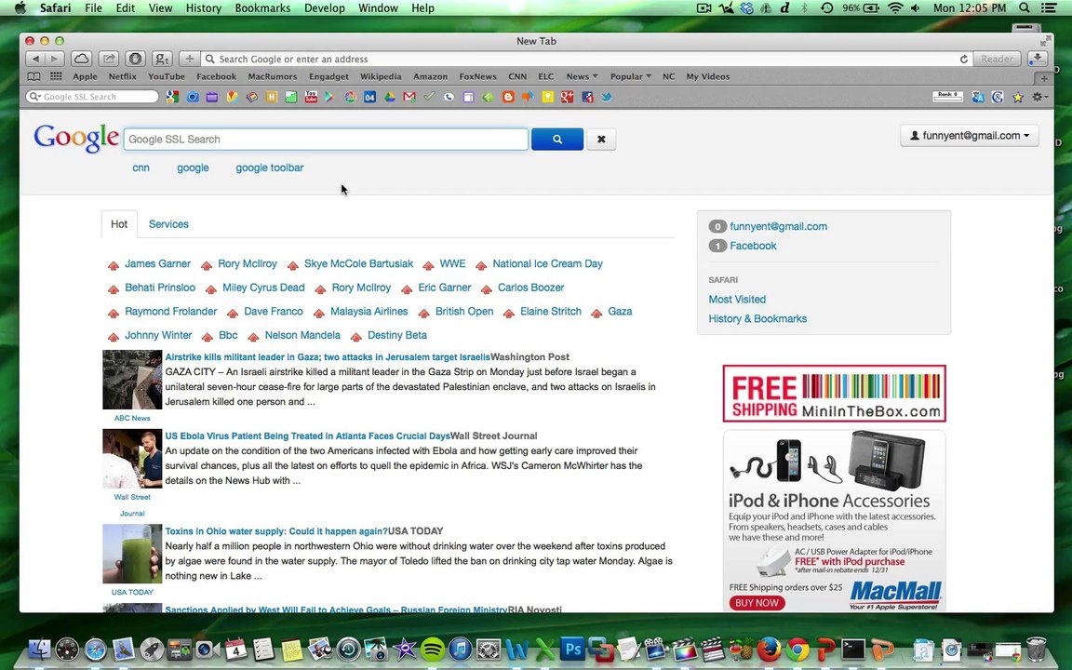Viewport: 1072px width, 670px height.
Task: Click the Google+ icon in toolbar
Action: (567, 97)
